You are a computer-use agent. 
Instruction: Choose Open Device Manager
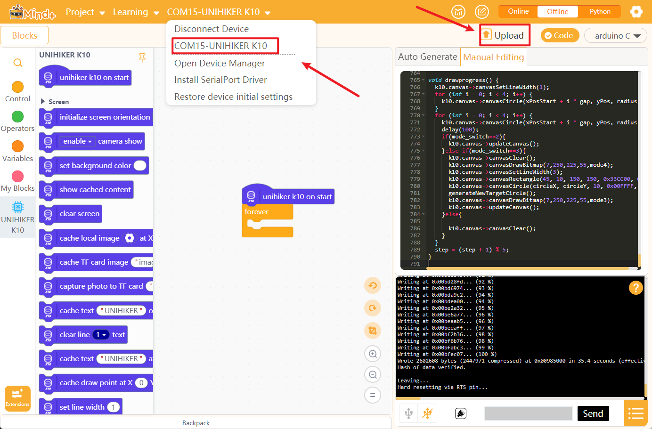point(220,63)
